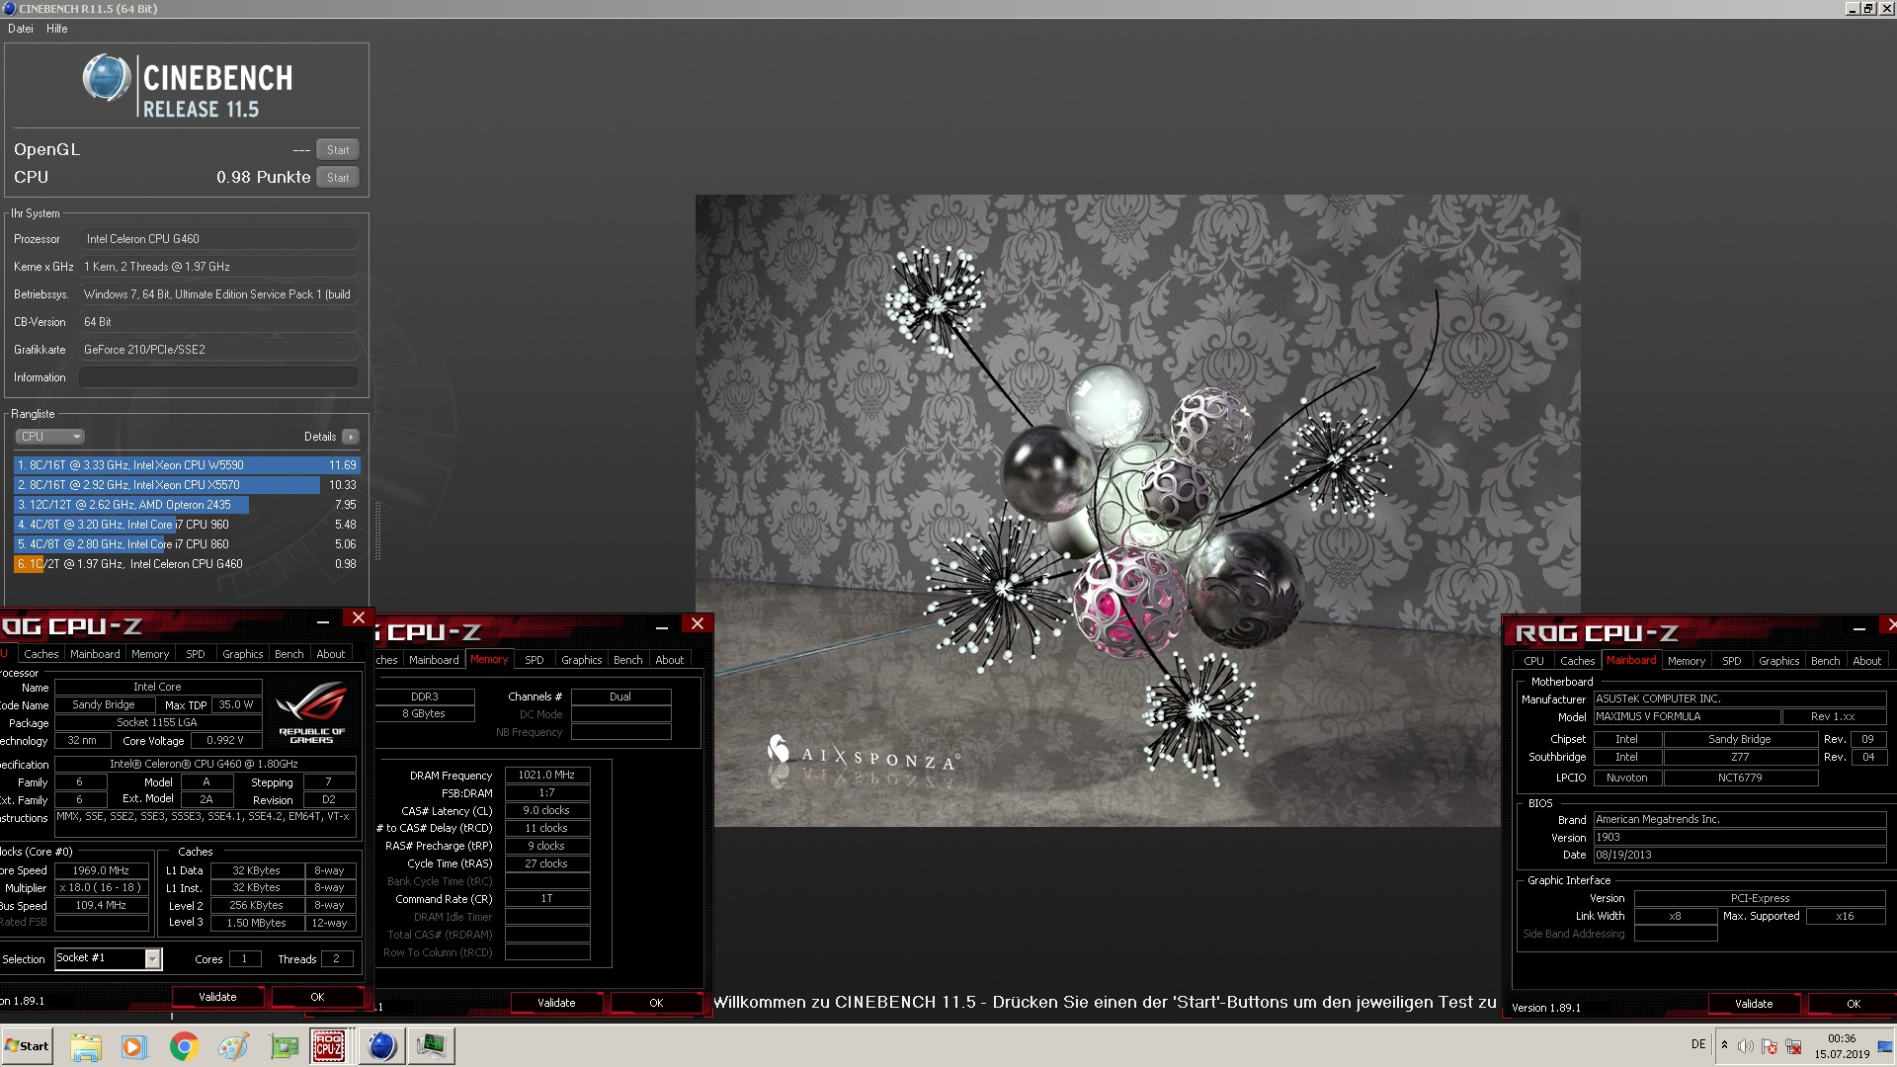Open Graphics tab in right CPU-Z window
This screenshot has height=1067, width=1897.
click(x=1779, y=661)
